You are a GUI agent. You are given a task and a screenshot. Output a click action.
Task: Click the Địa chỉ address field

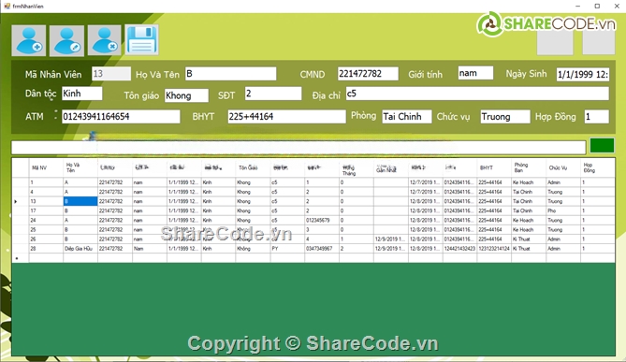click(x=477, y=94)
